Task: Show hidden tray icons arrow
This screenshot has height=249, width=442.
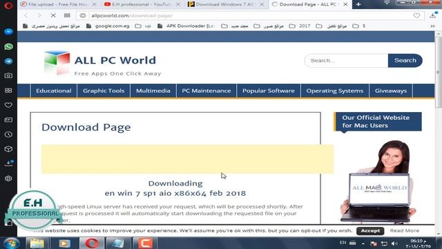Action: 363,243
